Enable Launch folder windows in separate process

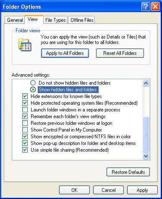click(x=25, y=110)
